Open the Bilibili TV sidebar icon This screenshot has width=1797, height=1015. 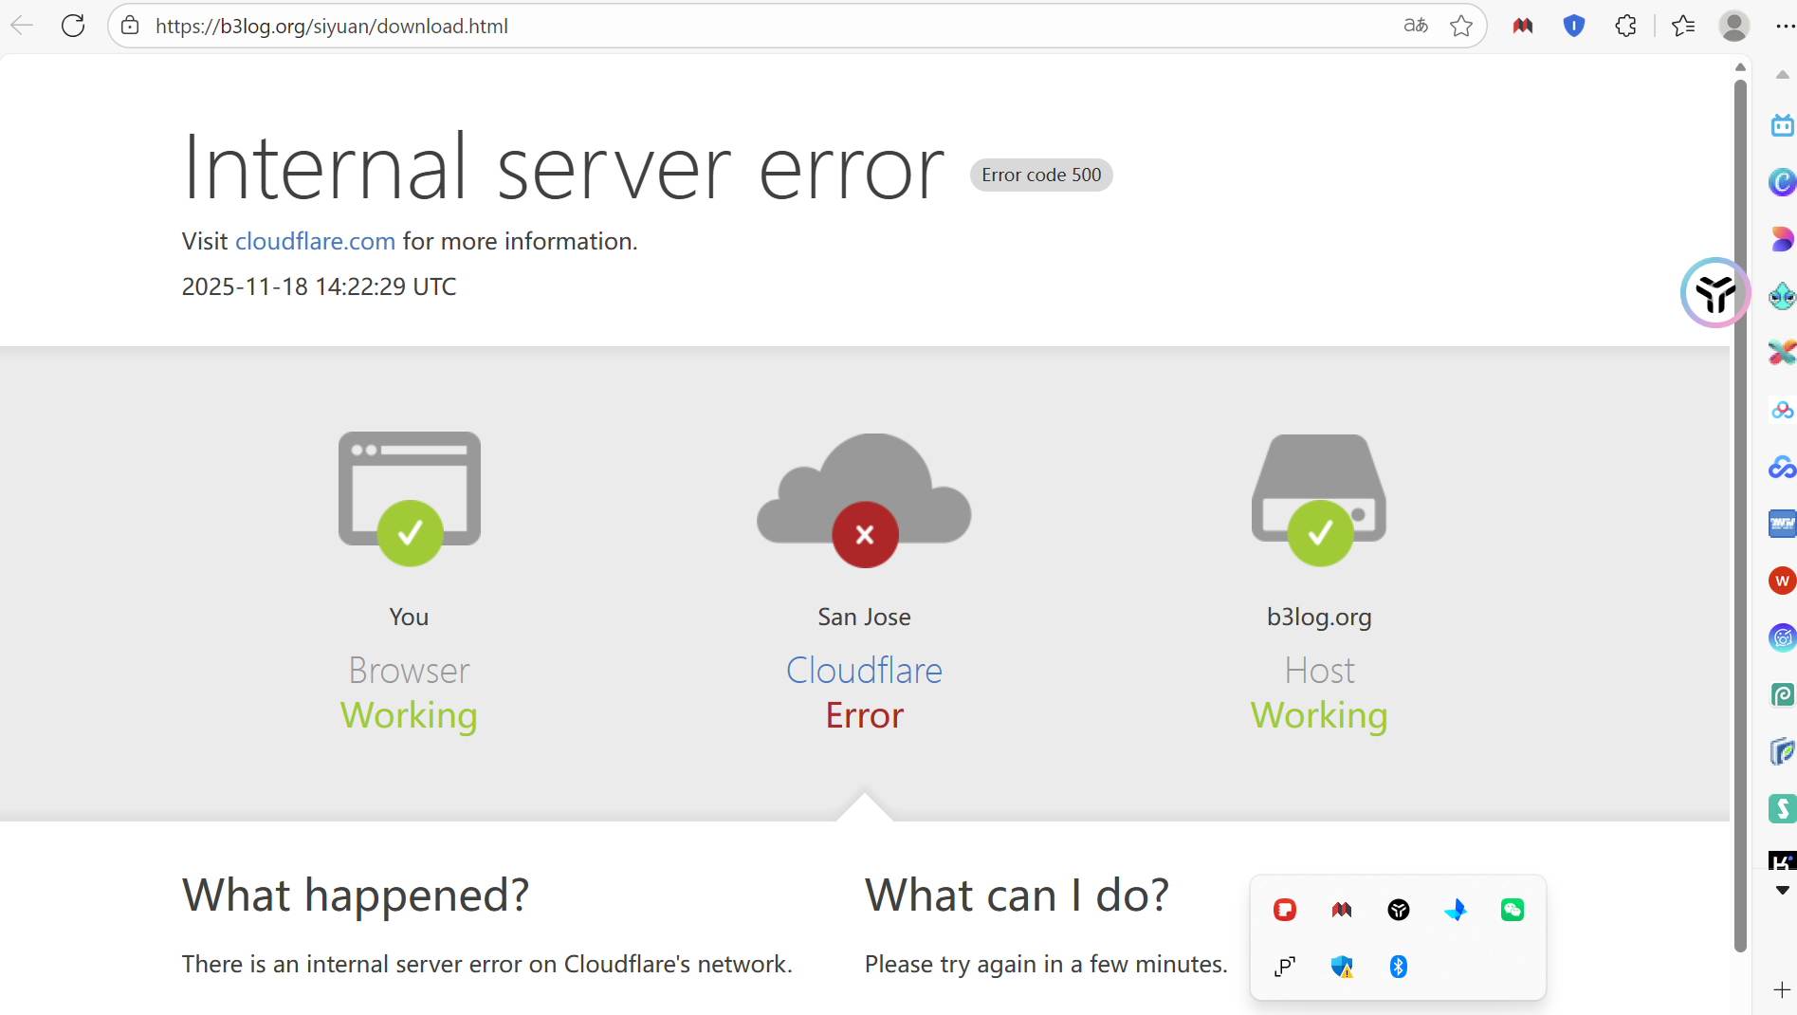coord(1783,125)
